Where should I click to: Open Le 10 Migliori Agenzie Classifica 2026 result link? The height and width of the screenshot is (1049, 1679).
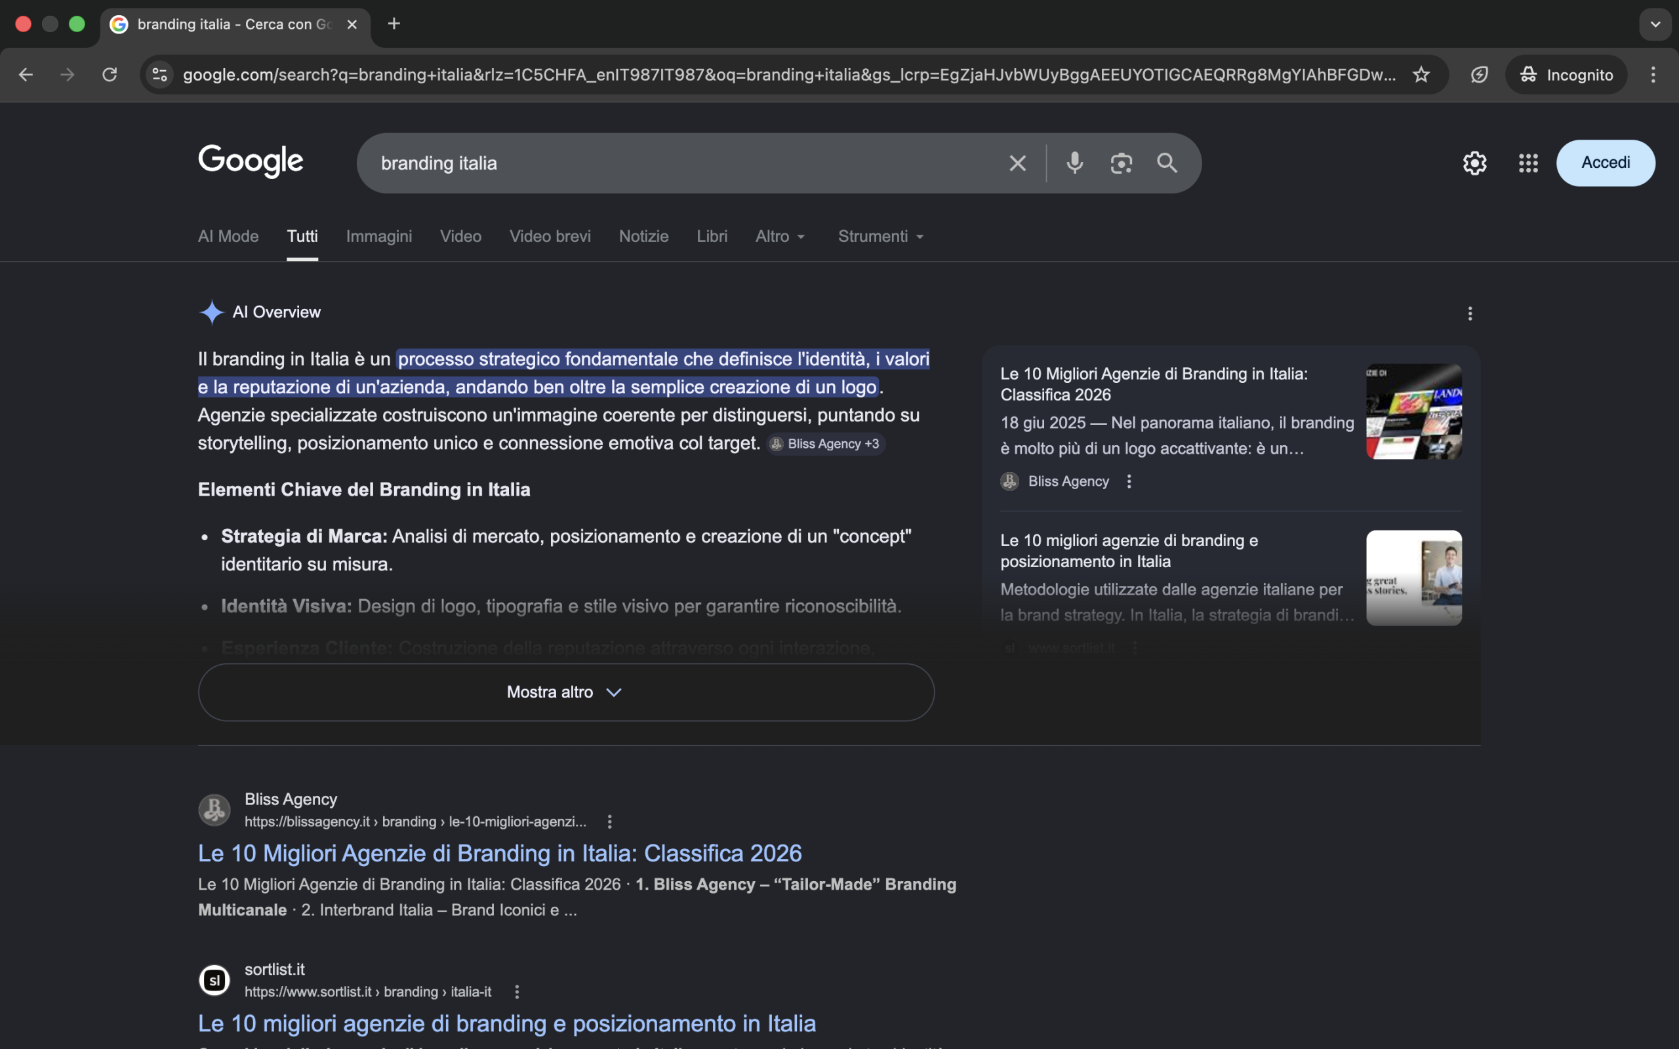coord(500,854)
